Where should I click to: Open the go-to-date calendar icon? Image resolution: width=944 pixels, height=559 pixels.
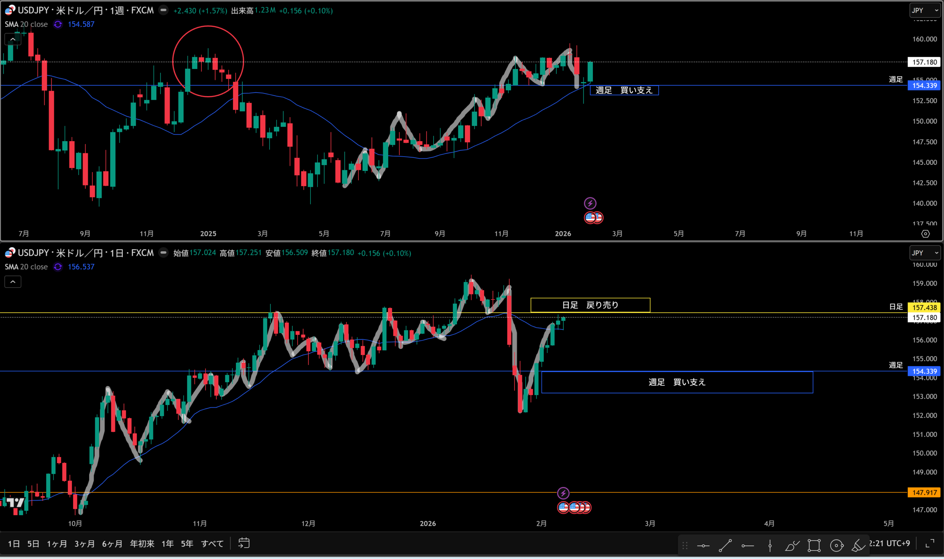244,543
